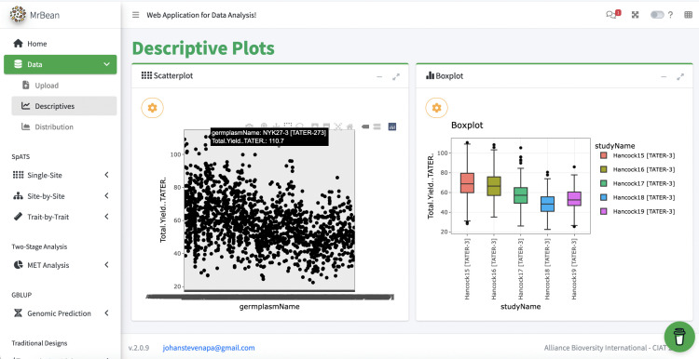Viewport: 699px width, 359px height.
Task: Click the hamburger menu to collapse sidebar
Action: tap(135, 15)
